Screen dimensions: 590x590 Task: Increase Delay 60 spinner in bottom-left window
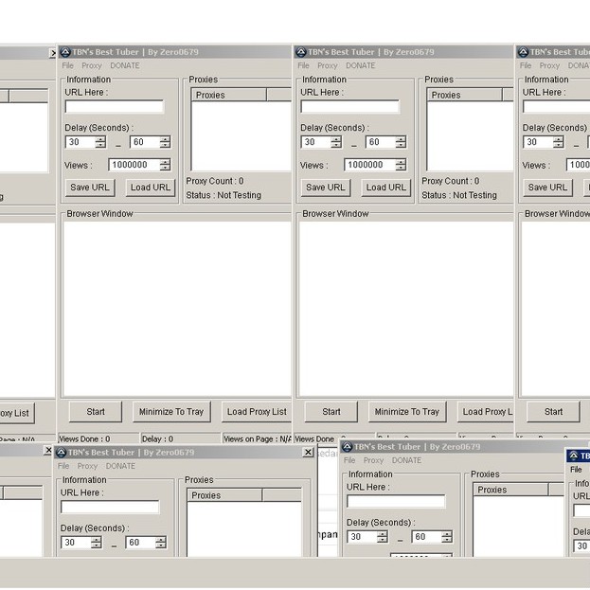coord(161,539)
